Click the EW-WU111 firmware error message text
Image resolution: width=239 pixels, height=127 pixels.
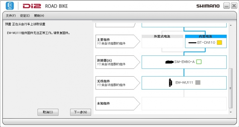pyautogui.click(x=39, y=33)
